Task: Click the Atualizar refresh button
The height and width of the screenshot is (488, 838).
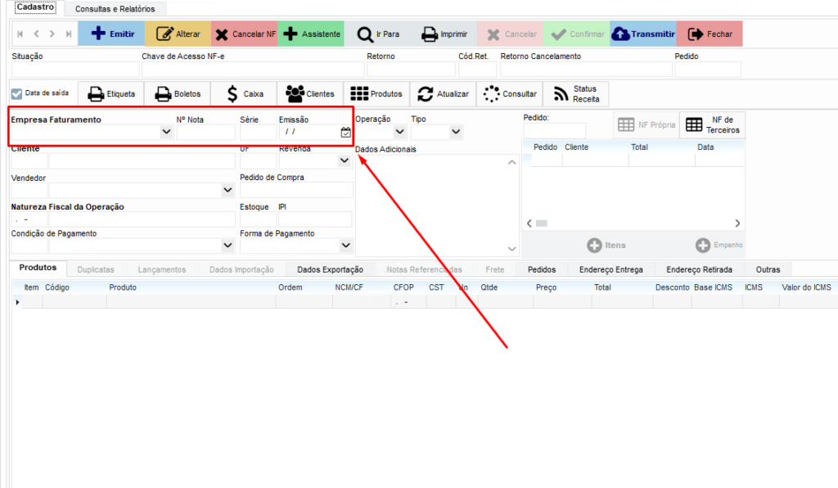Action: click(443, 93)
